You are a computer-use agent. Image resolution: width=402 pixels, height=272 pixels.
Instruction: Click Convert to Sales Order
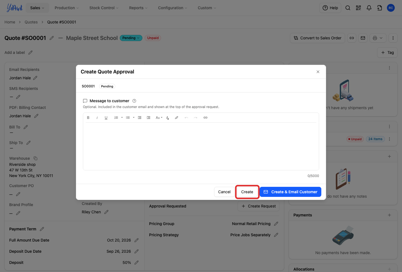(318, 38)
